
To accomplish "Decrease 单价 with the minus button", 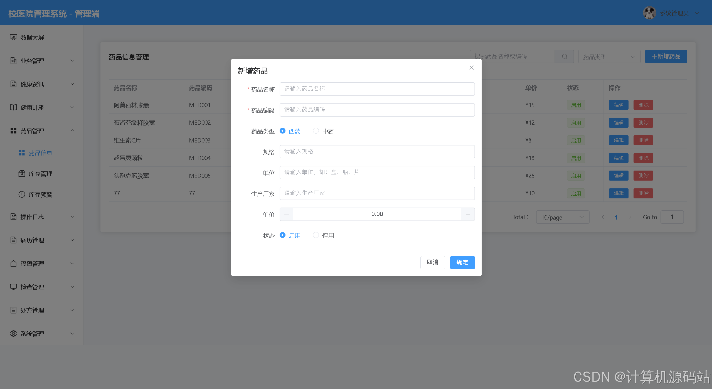I will [x=287, y=214].
